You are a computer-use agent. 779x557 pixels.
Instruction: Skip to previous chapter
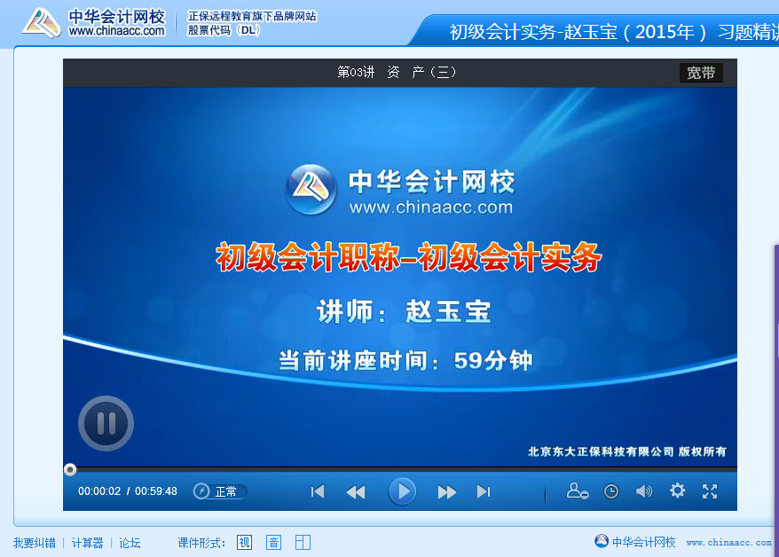tap(318, 491)
